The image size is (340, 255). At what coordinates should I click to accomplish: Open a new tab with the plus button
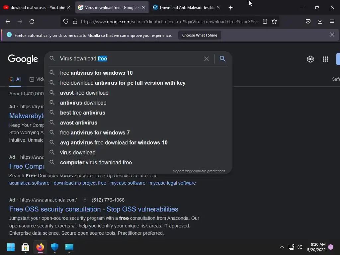click(230, 8)
